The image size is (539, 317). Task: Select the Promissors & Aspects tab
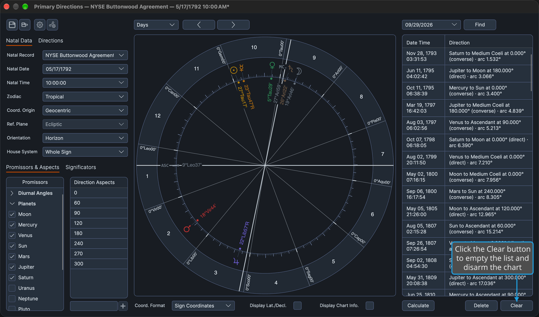click(32, 167)
